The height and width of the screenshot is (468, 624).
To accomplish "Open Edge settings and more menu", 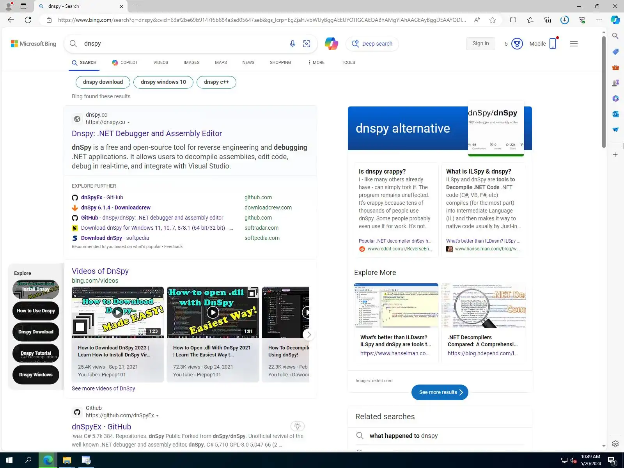I will [599, 20].
